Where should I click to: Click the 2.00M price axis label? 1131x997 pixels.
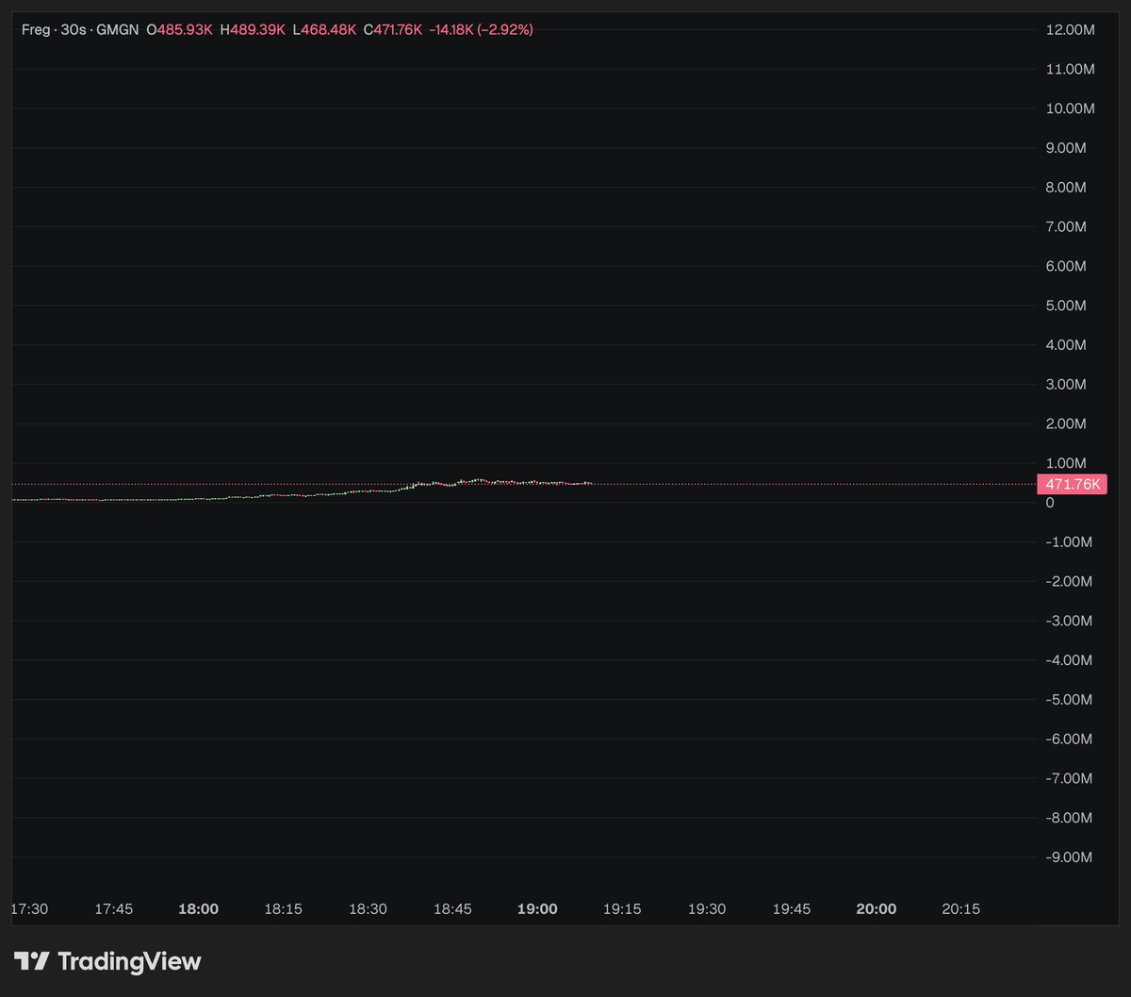[x=1067, y=424]
